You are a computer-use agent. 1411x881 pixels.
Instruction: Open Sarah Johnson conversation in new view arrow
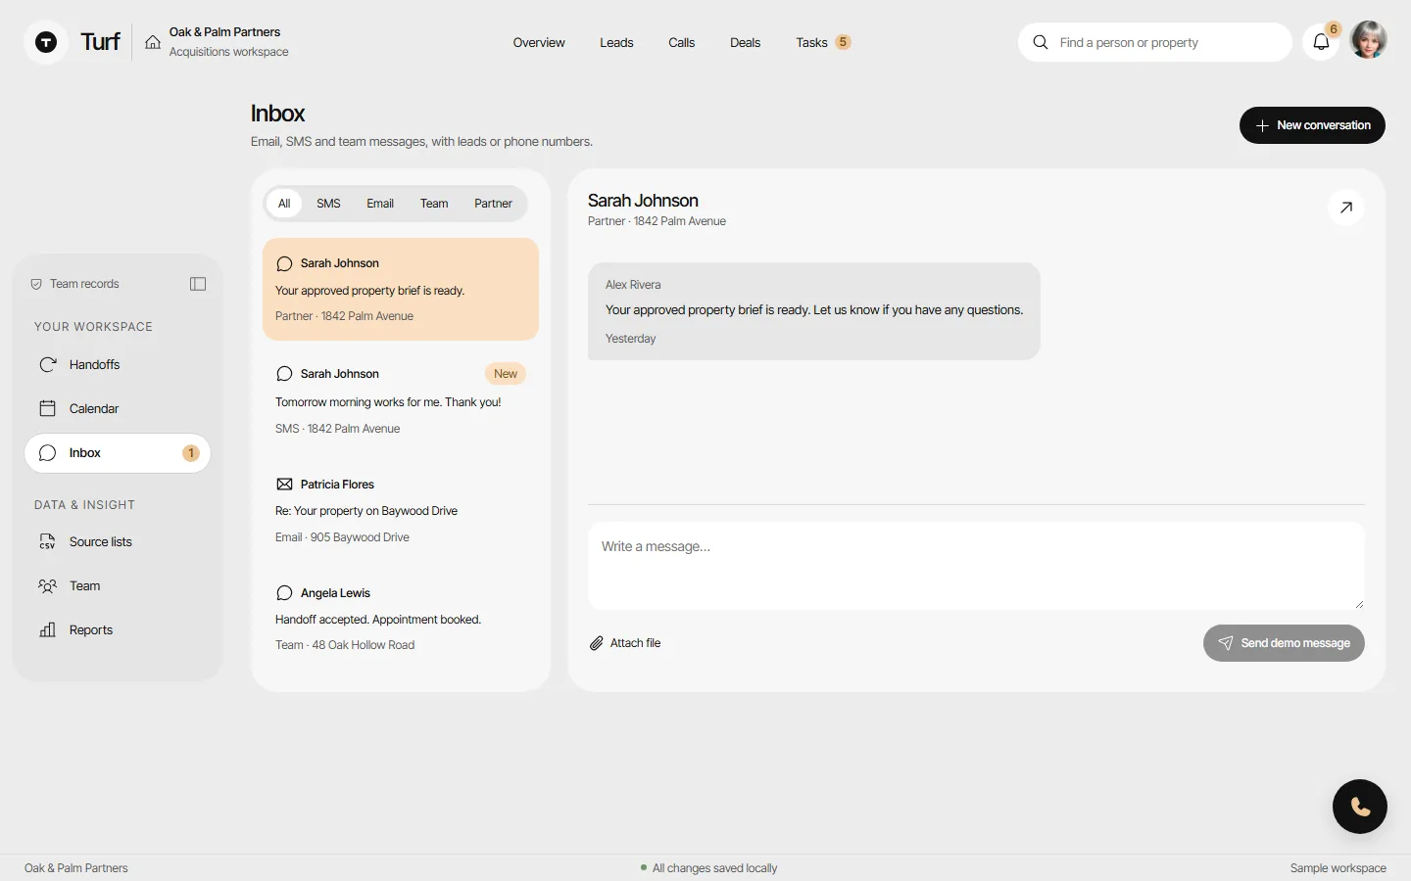(1346, 208)
